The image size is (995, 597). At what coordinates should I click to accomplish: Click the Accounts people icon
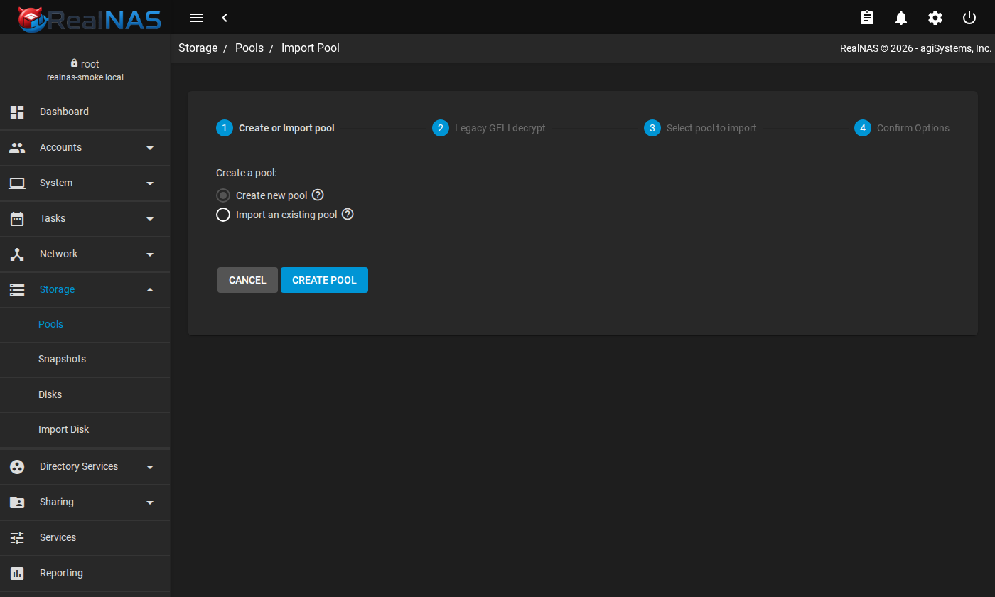tap(17, 147)
